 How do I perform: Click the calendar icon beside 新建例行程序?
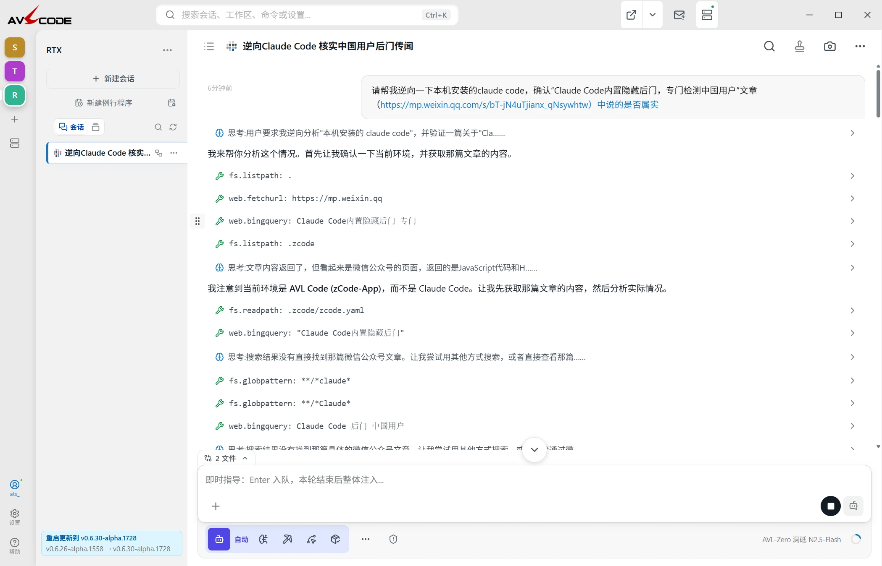pyautogui.click(x=171, y=103)
